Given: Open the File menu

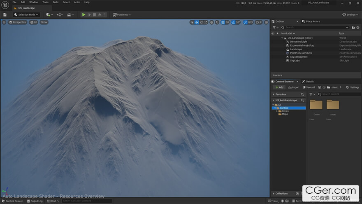Looking at the screenshot, I should pyautogui.click(x=14, y=2).
